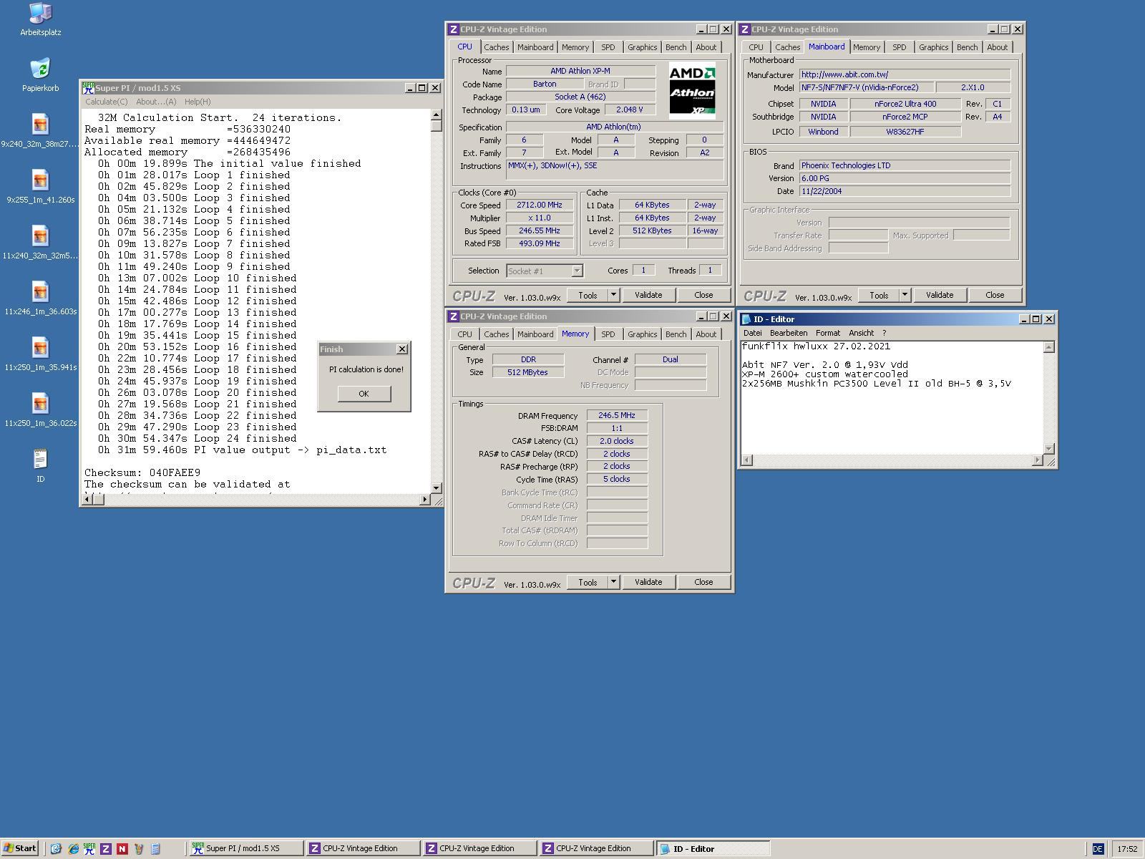The height and width of the screenshot is (859, 1145).
Task: Switch to SPD tab in CPU window
Action: [x=608, y=47]
